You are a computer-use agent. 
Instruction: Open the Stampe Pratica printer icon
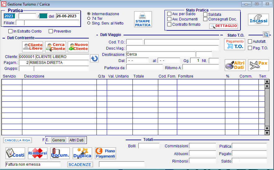click(143, 19)
